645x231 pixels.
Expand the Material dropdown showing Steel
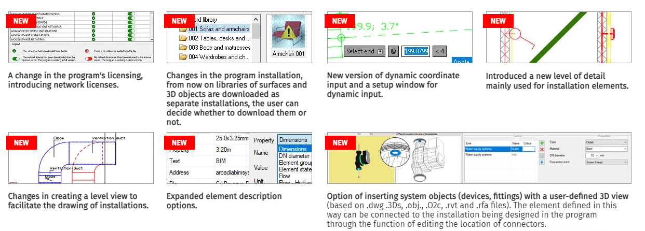point(606,149)
